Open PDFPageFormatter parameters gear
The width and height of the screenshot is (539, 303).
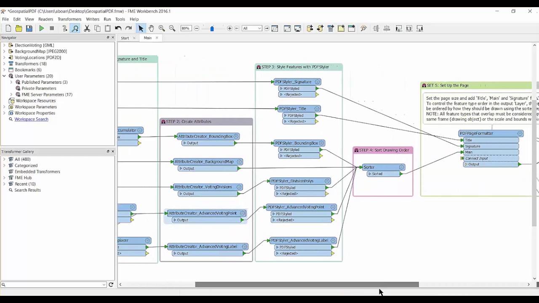coord(520,133)
